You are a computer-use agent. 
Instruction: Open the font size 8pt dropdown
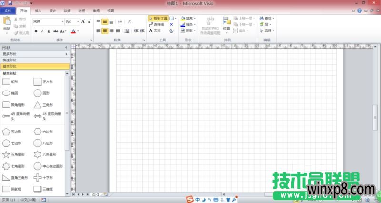[78, 21]
